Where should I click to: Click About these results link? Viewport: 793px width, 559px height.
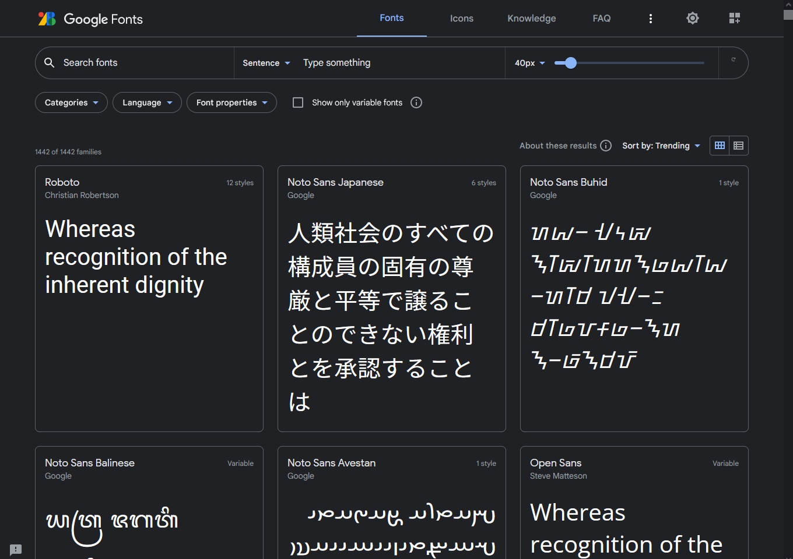(558, 146)
